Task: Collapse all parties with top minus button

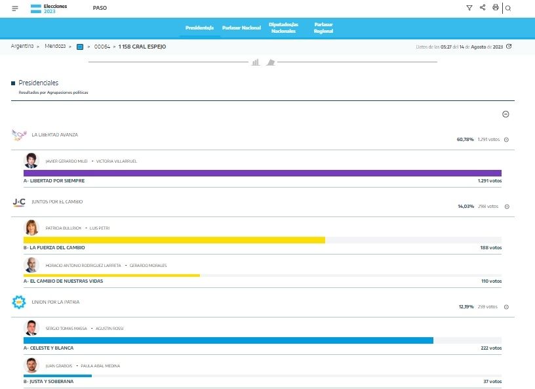Action: [505, 114]
